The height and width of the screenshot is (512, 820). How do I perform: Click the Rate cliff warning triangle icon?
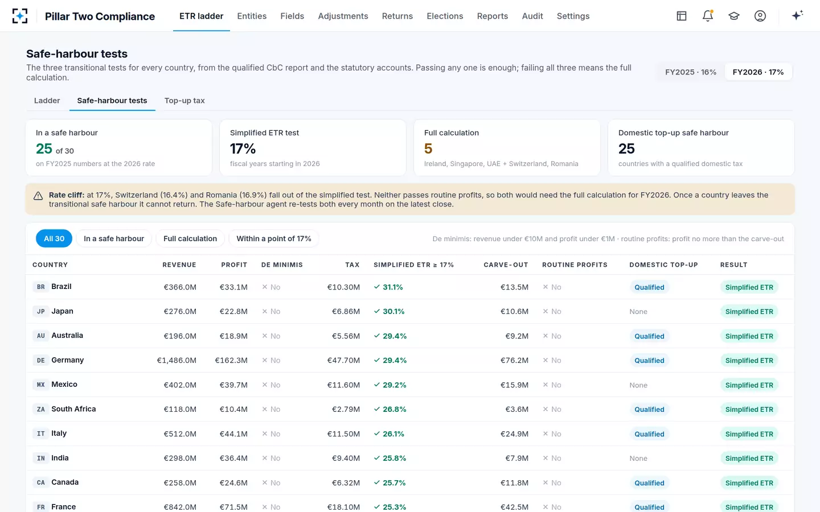(38, 196)
